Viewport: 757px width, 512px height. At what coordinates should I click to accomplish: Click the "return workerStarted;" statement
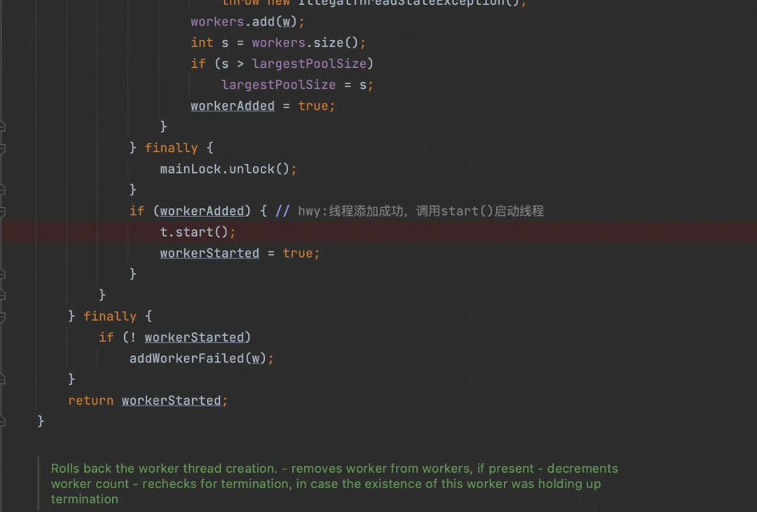coord(148,401)
